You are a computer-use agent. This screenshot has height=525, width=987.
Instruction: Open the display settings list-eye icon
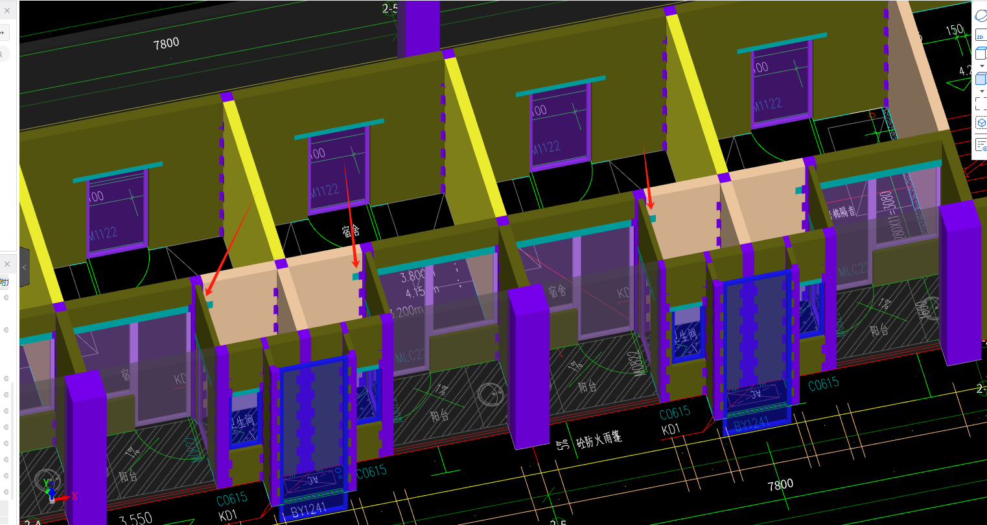pyautogui.click(x=981, y=146)
